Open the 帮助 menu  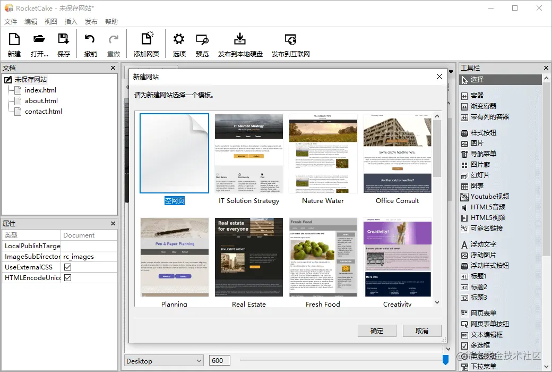click(111, 21)
